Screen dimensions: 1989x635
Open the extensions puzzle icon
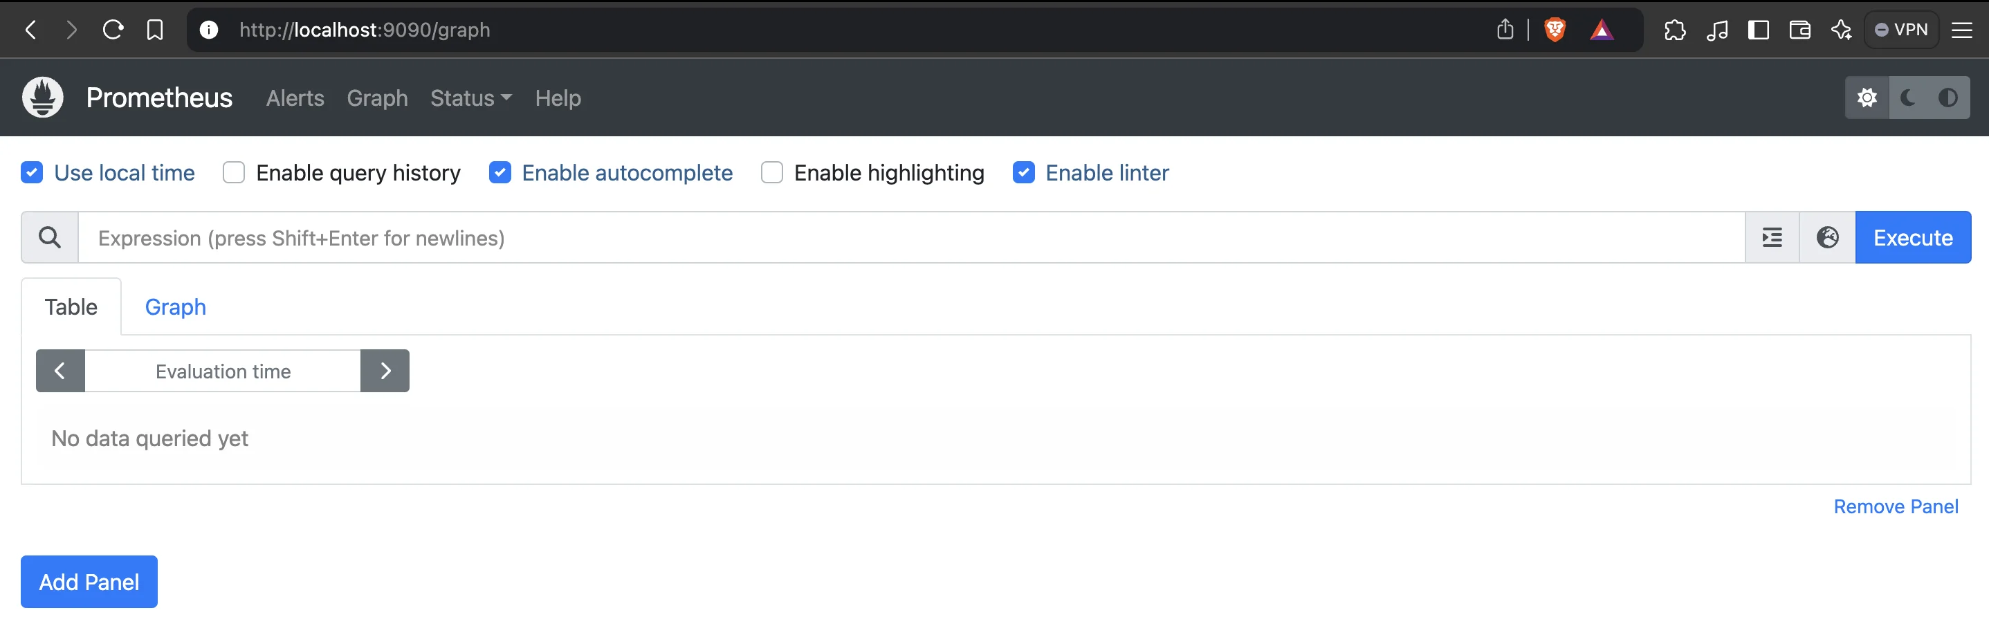point(1675,30)
